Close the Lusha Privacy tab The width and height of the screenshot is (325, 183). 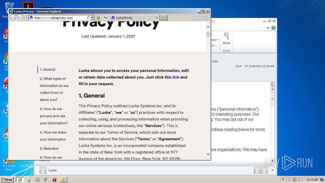tap(157, 18)
